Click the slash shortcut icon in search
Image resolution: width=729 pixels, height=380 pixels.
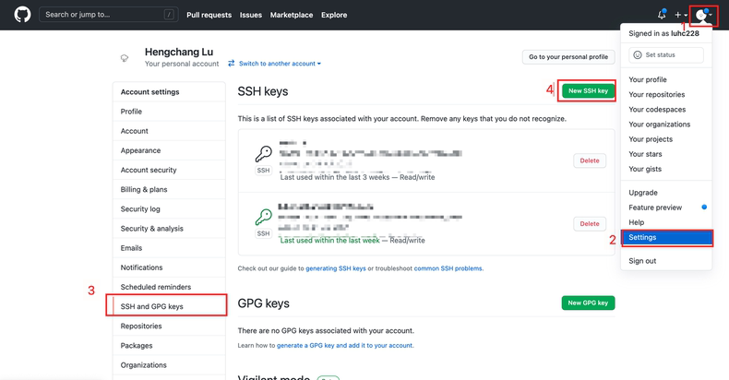(x=169, y=15)
